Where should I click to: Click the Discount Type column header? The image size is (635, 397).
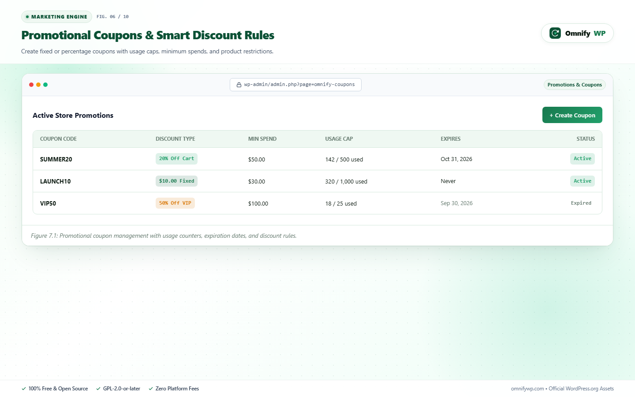coord(175,139)
